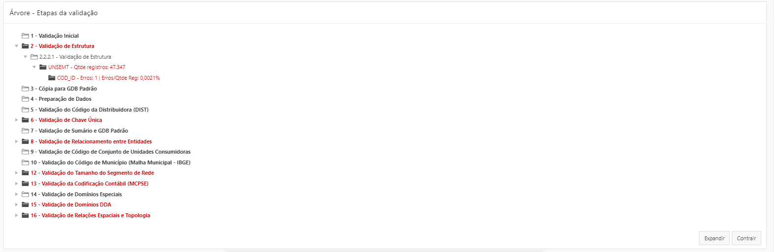
Task: Select 9 - Código de Conjunto de Unidades Consumidoras
Action: (x=110, y=152)
